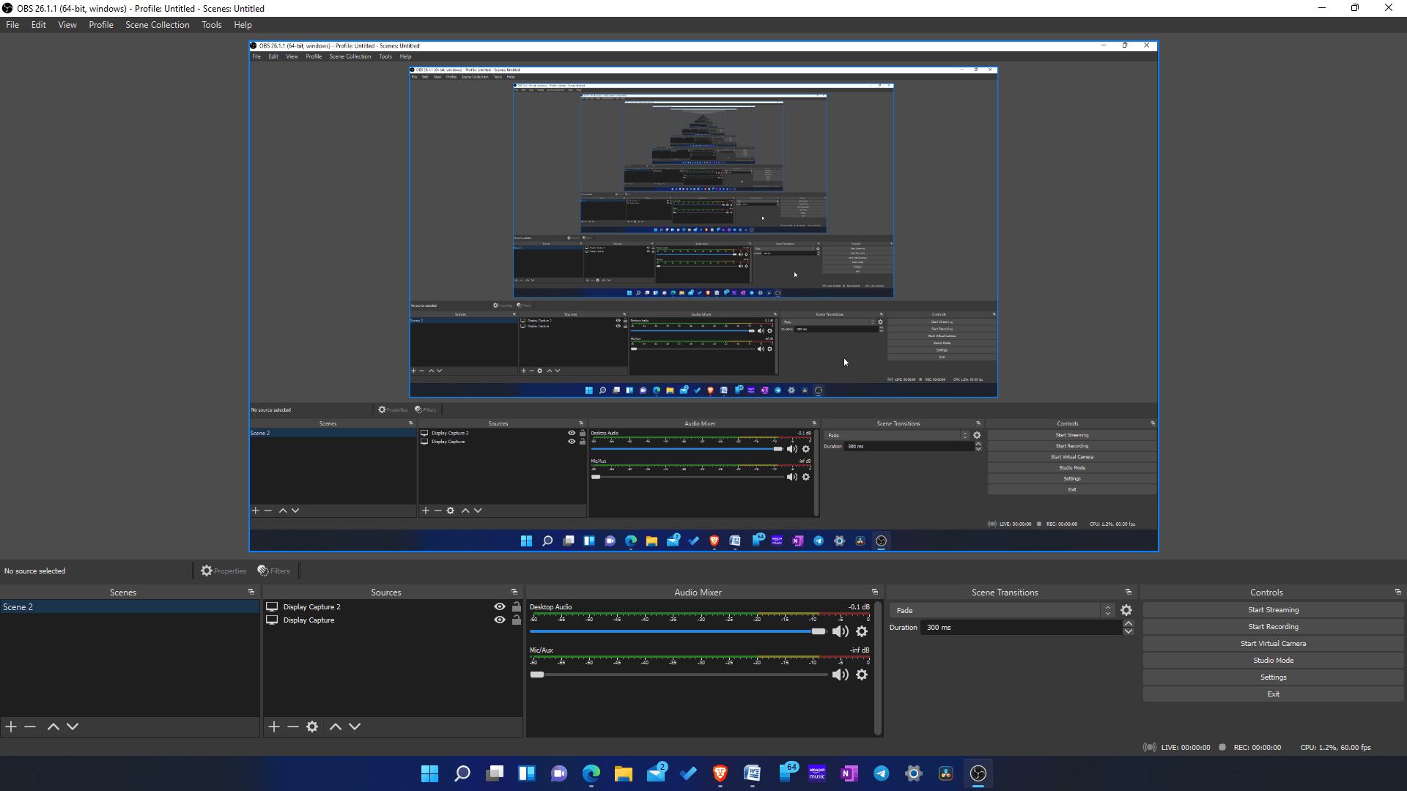The width and height of the screenshot is (1407, 791).
Task: Click add scene icon in Scenes panel
Action: (x=11, y=727)
